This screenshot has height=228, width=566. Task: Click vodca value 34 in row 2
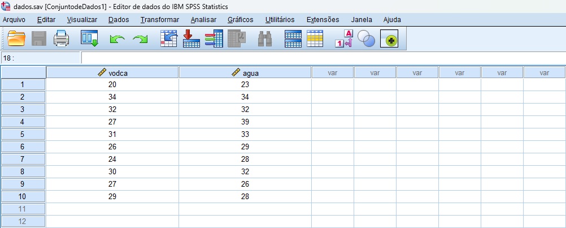(x=112, y=97)
